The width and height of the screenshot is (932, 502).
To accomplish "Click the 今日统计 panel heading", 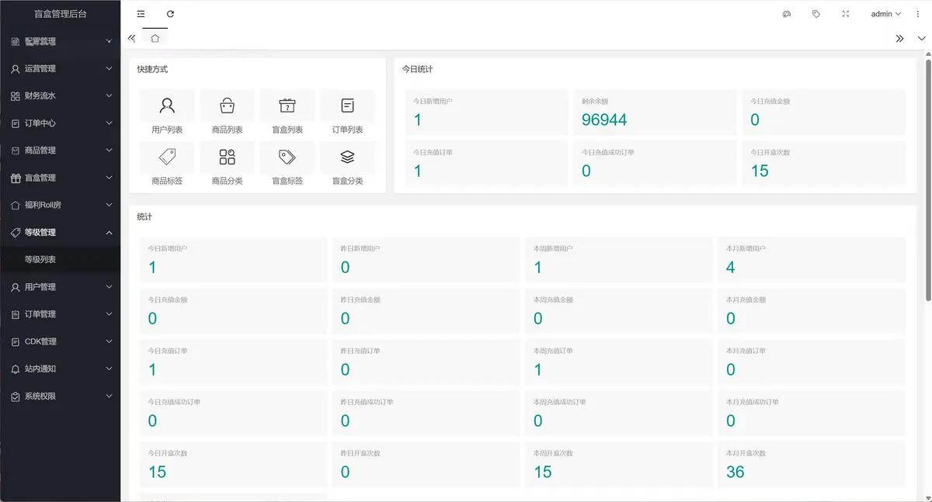I will (x=417, y=69).
